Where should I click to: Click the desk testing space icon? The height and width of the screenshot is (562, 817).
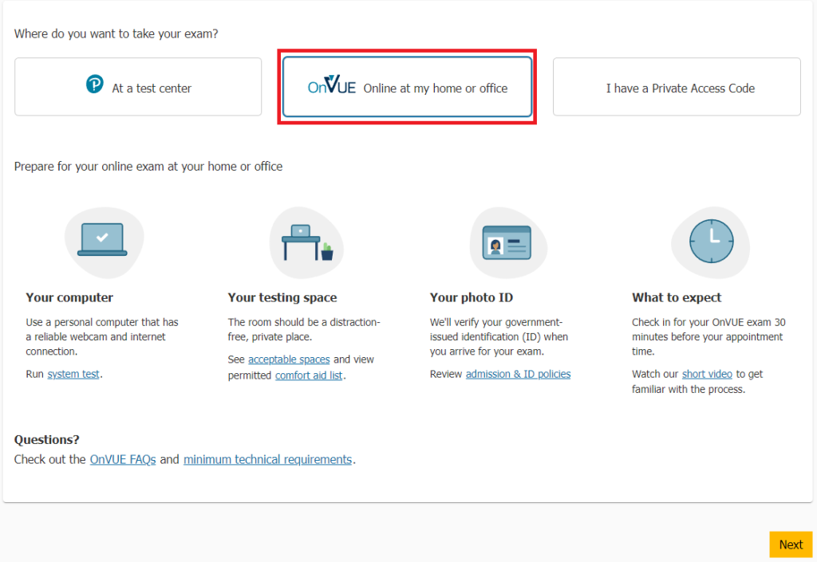tap(307, 242)
